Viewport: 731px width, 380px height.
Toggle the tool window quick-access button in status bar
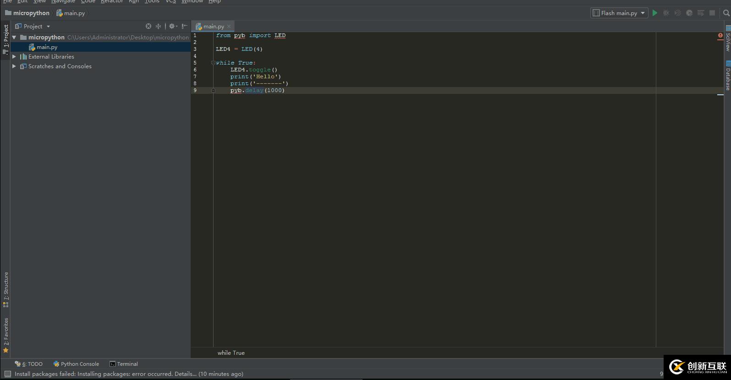click(x=7, y=374)
